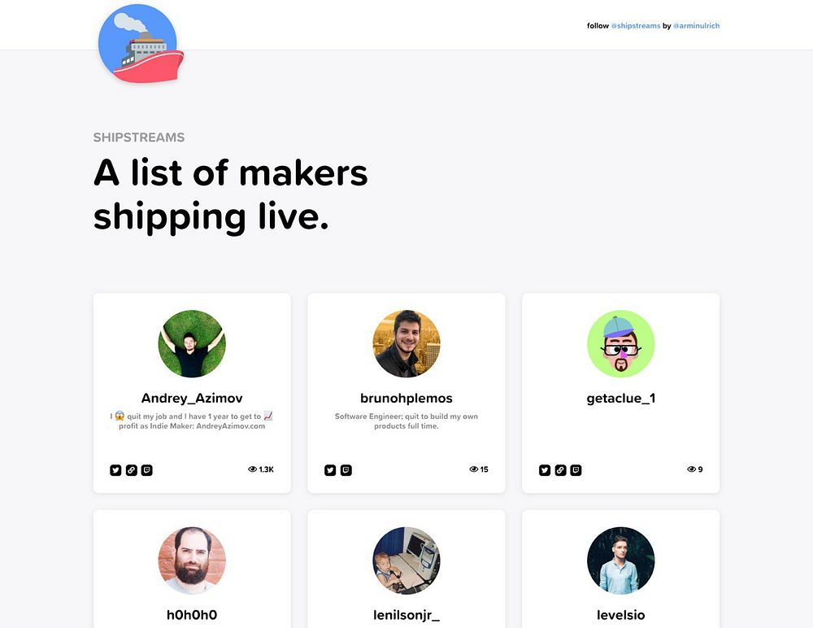
Task: Select the levelsio profile photo
Action: tap(620, 560)
